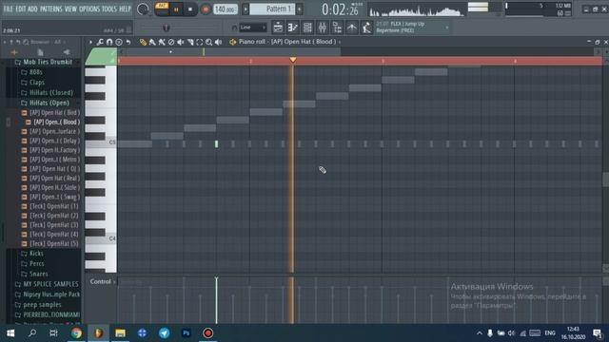Open the Piano roll view button

pyautogui.click(x=292, y=28)
